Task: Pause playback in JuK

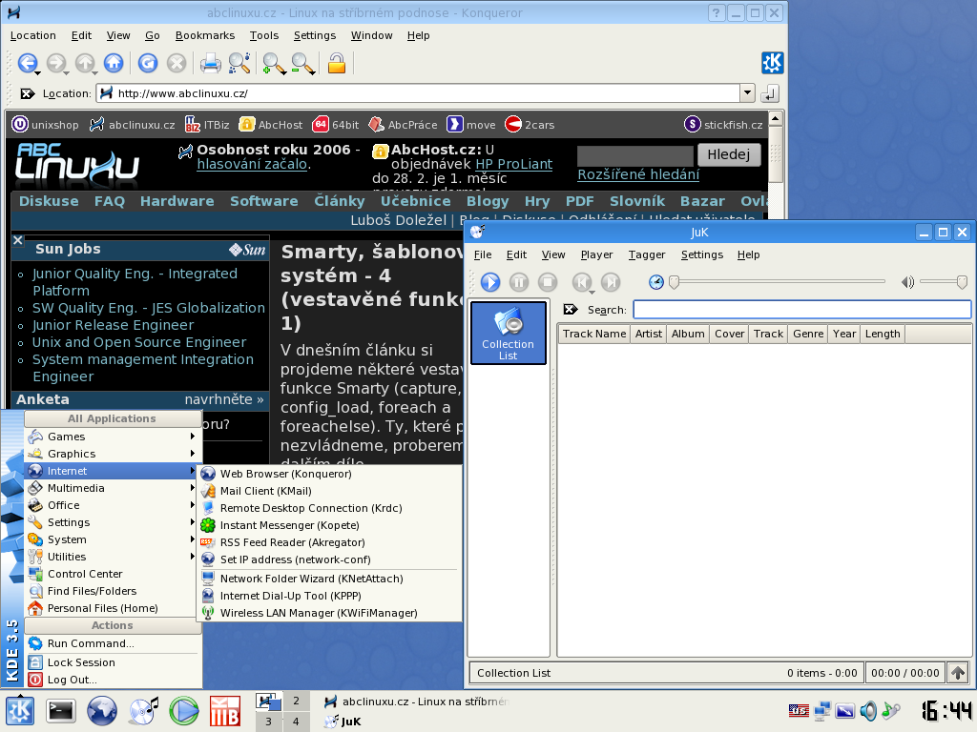Action: click(x=519, y=282)
